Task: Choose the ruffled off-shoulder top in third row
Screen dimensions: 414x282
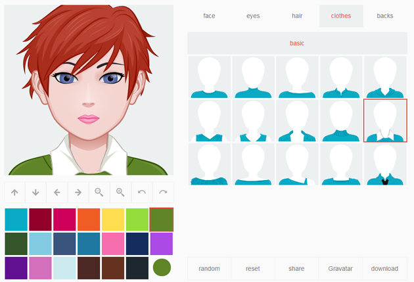Action: pos(210,164)
